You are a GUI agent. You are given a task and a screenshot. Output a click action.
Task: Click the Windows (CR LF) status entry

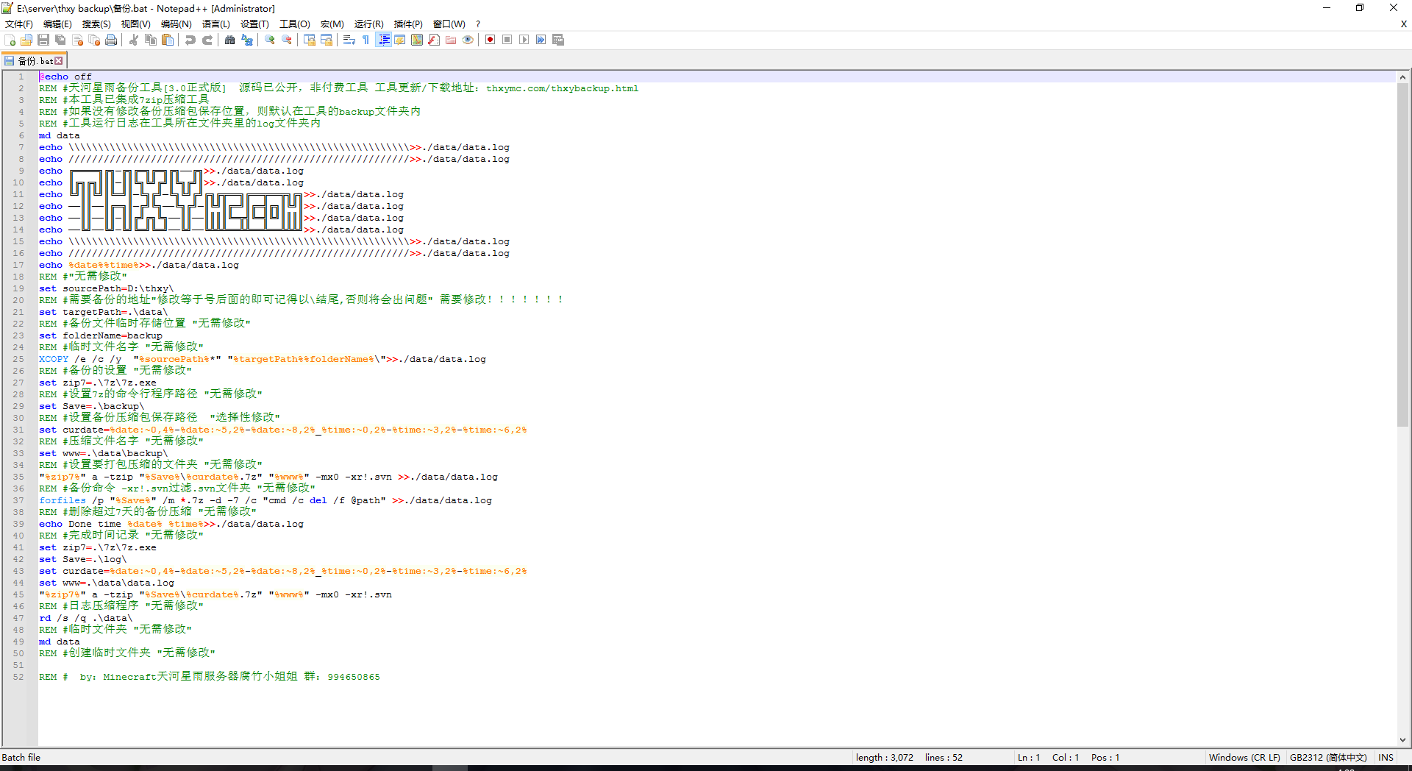[1244, 758]
